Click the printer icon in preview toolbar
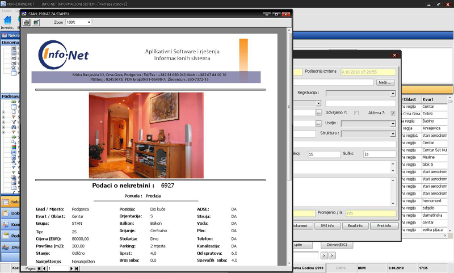454x273 pixels. tap(26, 22)
